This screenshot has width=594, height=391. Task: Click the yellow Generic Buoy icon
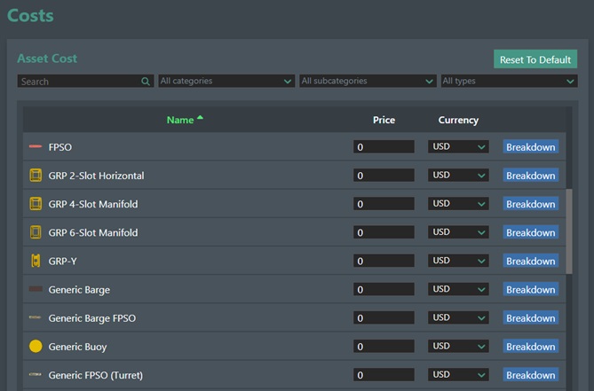36,346
